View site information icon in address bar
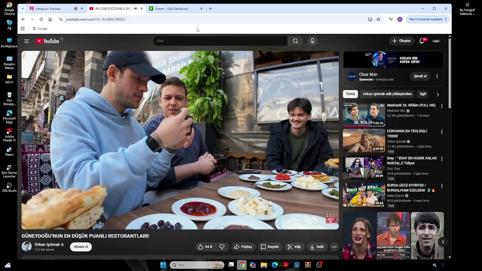Screen dimensions: 482x271 coord(61,19)
